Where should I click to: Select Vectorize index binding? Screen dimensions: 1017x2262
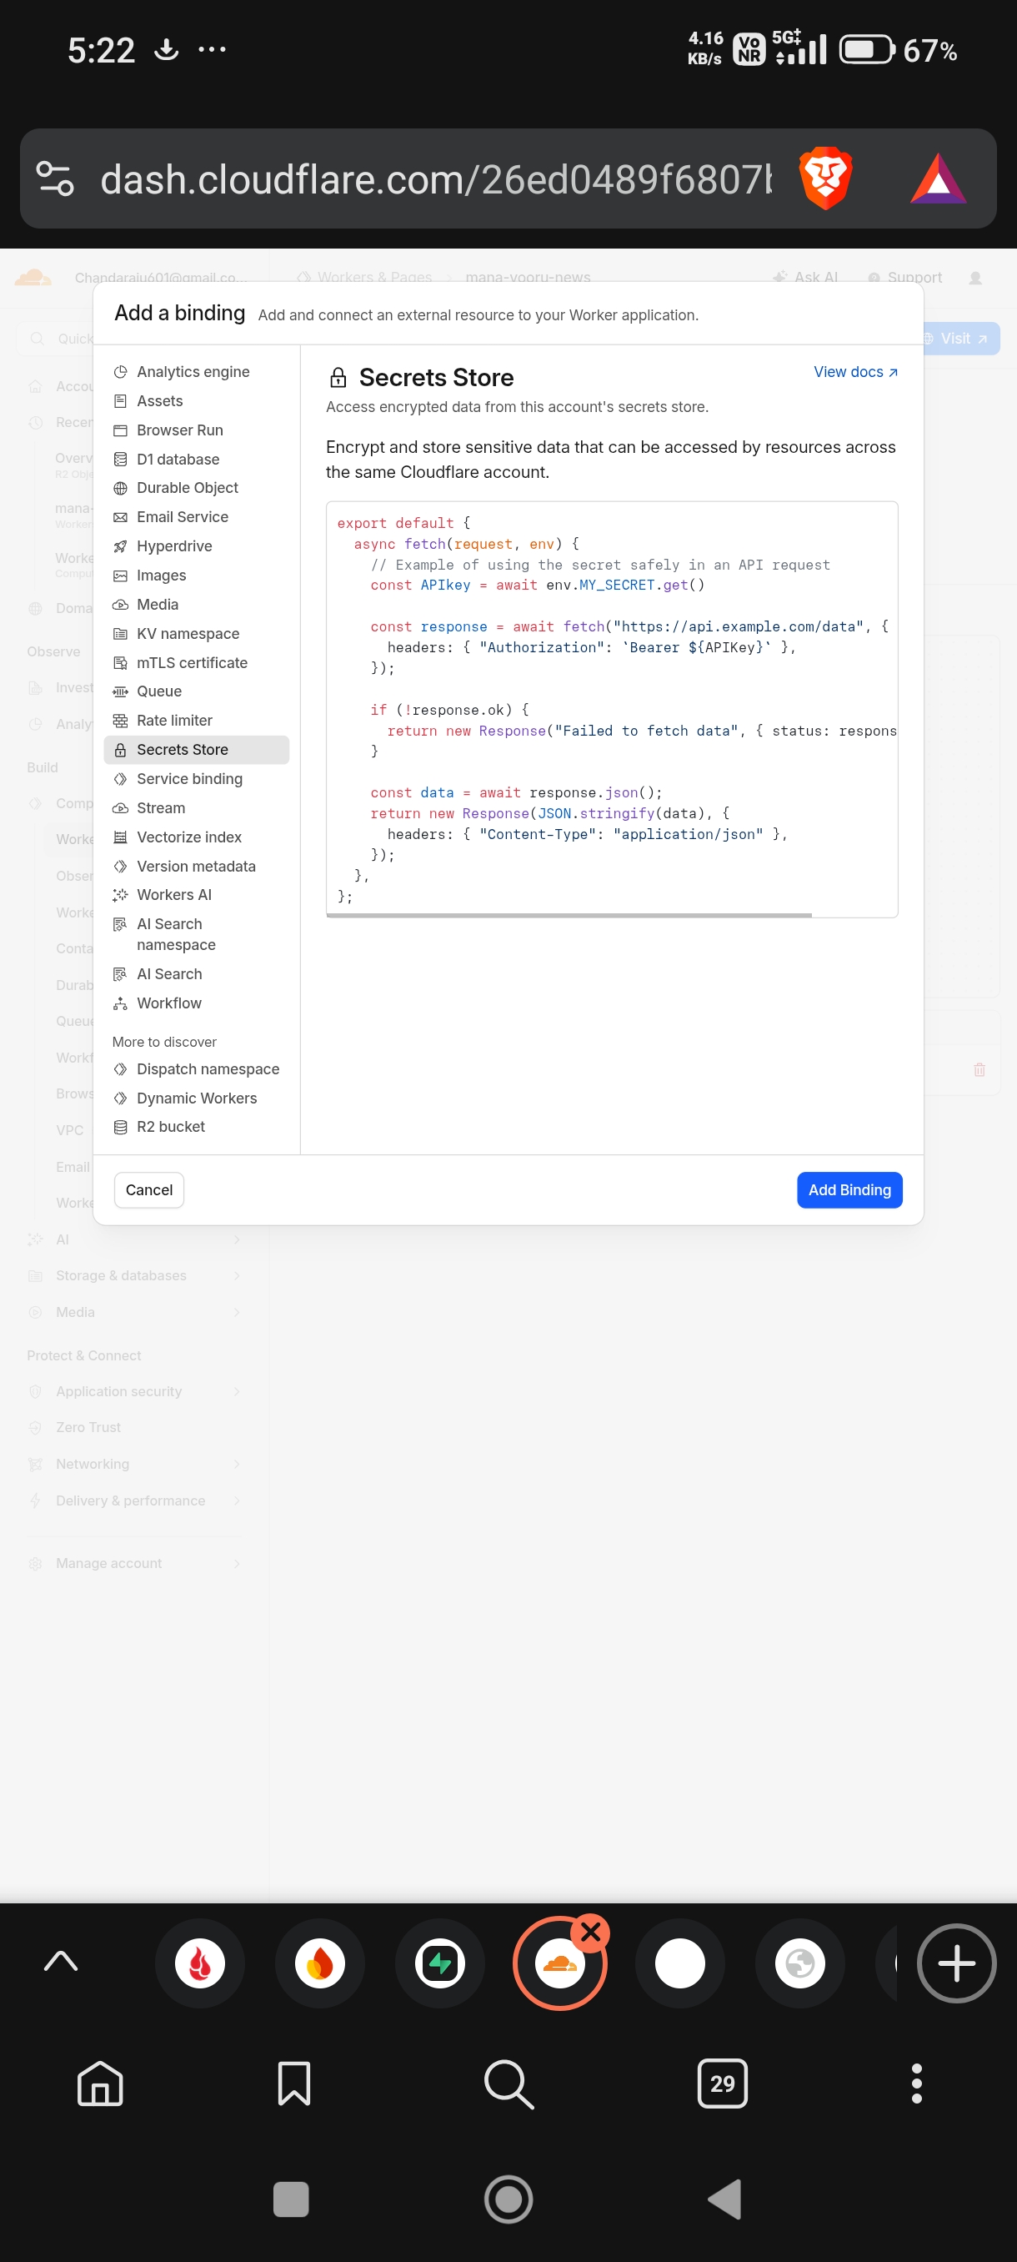pos(197,837)
